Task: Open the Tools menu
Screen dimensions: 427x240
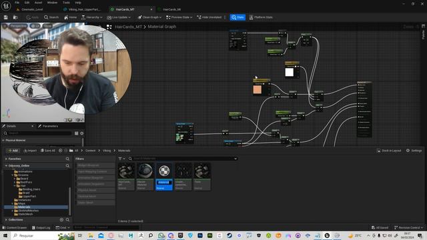Action: [66, 3]
